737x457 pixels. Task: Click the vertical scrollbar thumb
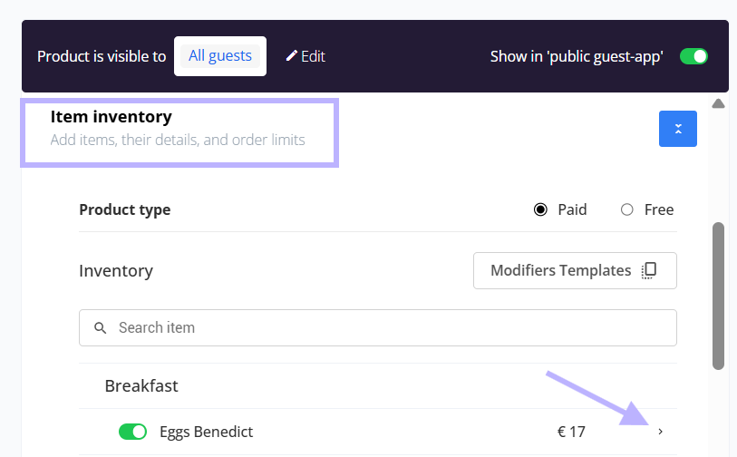coord(718,297)
